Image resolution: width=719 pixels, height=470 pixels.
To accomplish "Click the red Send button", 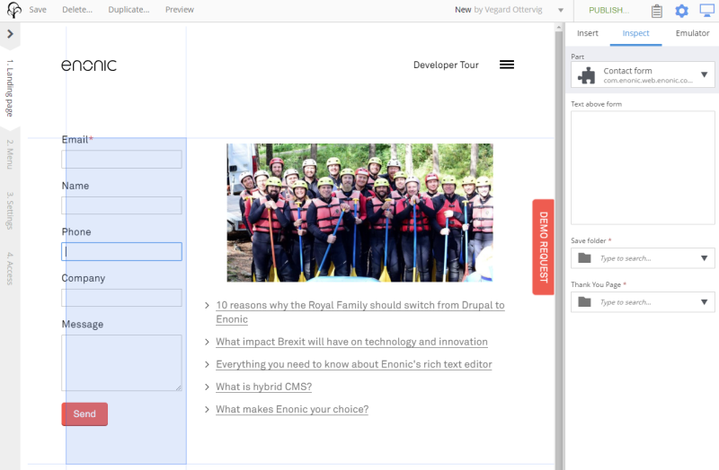I will pyautogui.click(x=84, y=414).
